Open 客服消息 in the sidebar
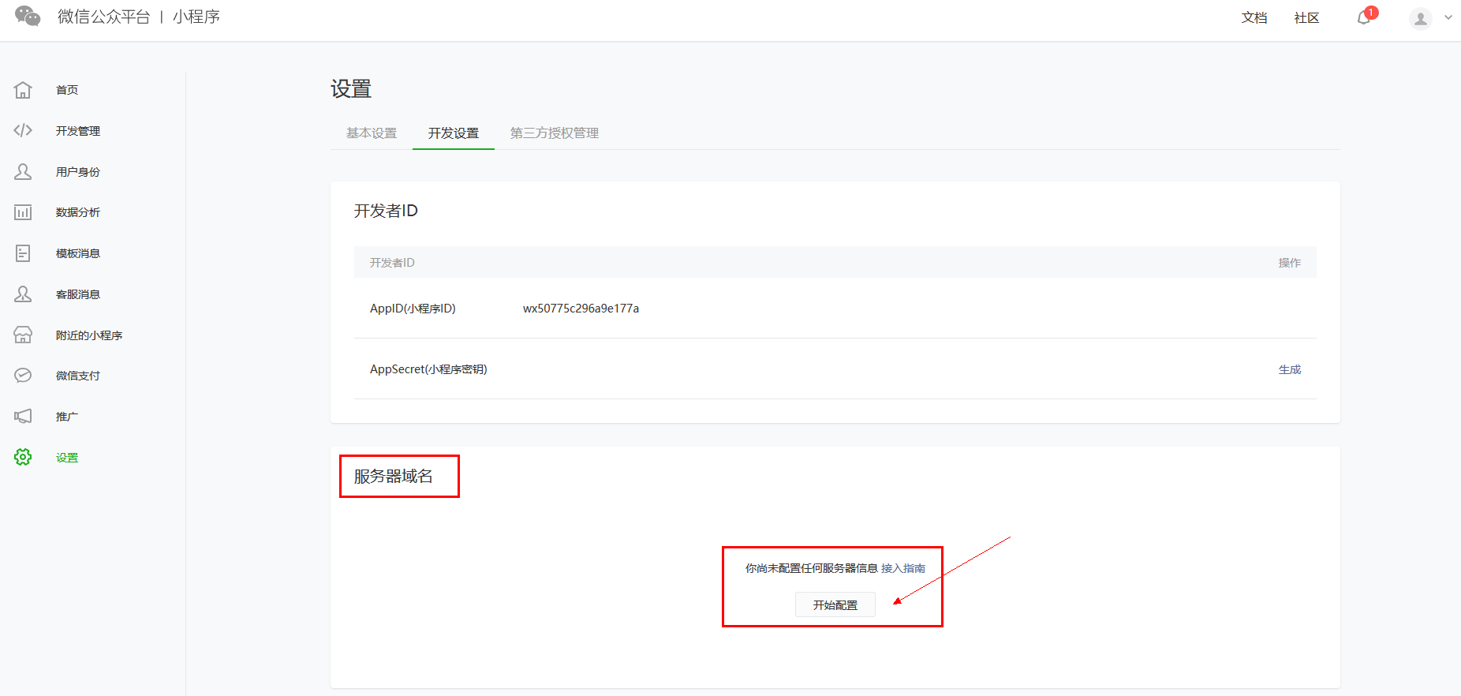 pos(77,294)
